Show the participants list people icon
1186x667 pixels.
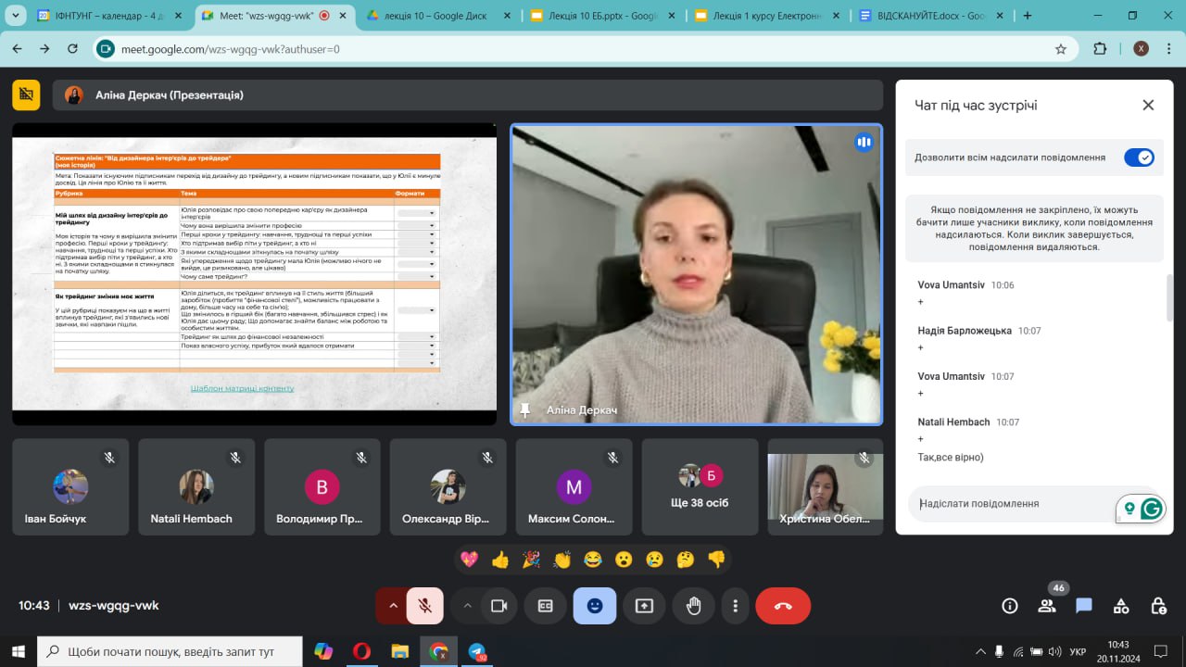click(1047, 606)
